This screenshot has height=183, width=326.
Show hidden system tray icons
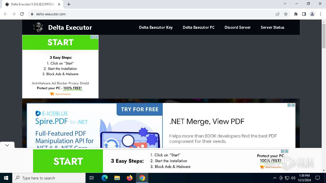pos(275,178)
